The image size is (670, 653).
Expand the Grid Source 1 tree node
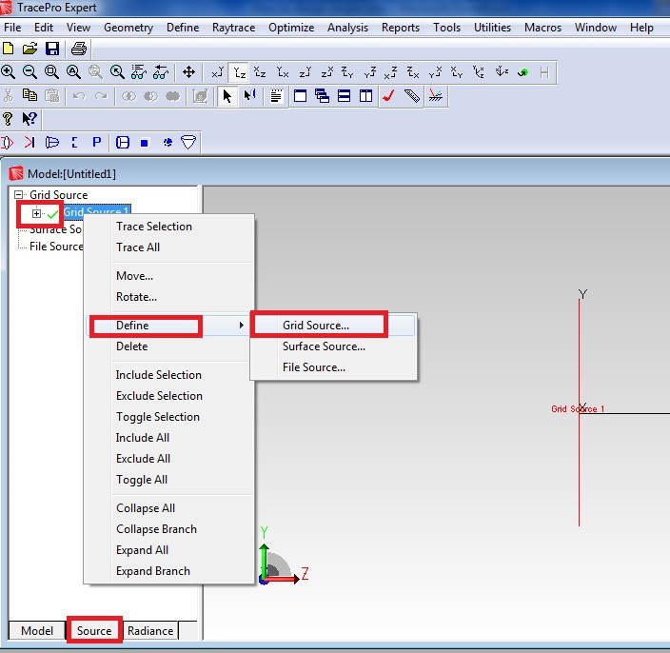pyautogui.click(x=37, y=213)
